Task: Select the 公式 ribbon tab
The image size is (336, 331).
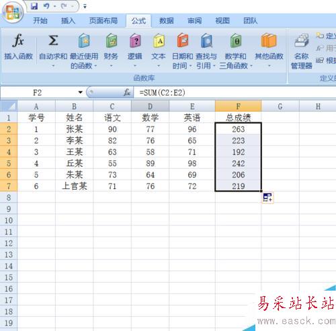Action: pos(138,21)
